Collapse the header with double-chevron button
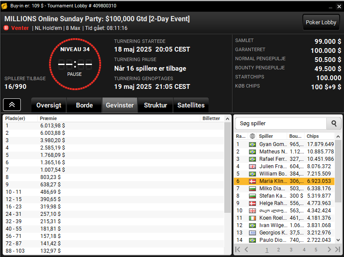This screenshot has height=257, width=344. (12, 105)
